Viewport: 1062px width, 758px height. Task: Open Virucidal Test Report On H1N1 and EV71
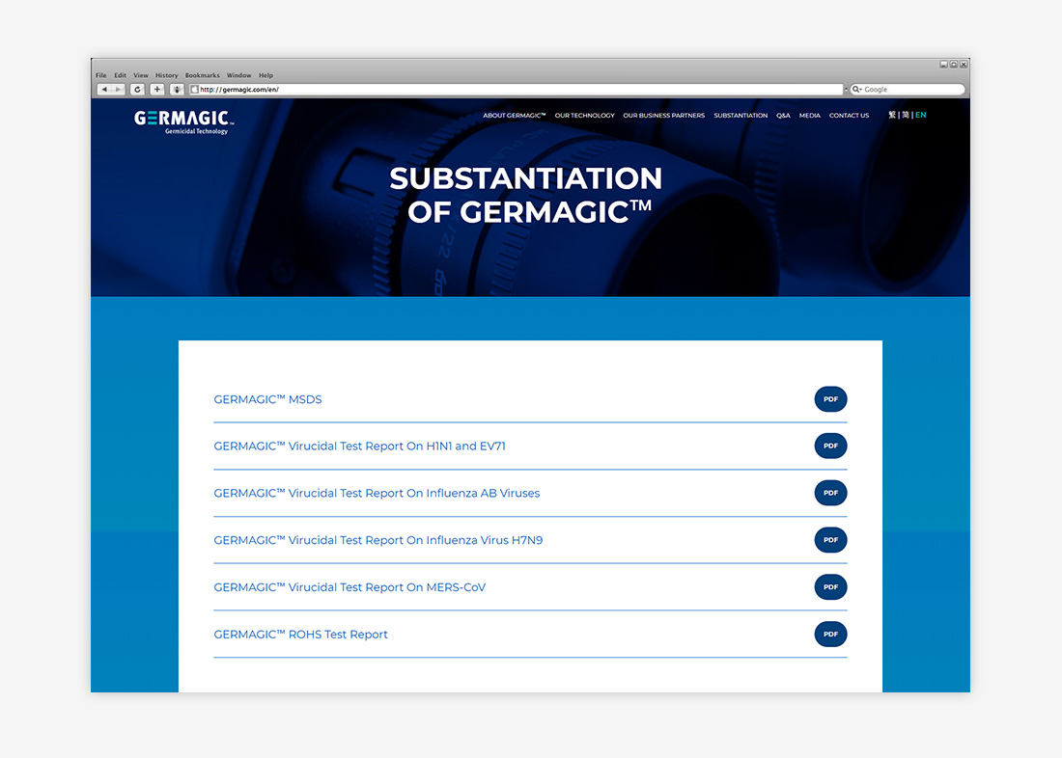click(360, 446)
